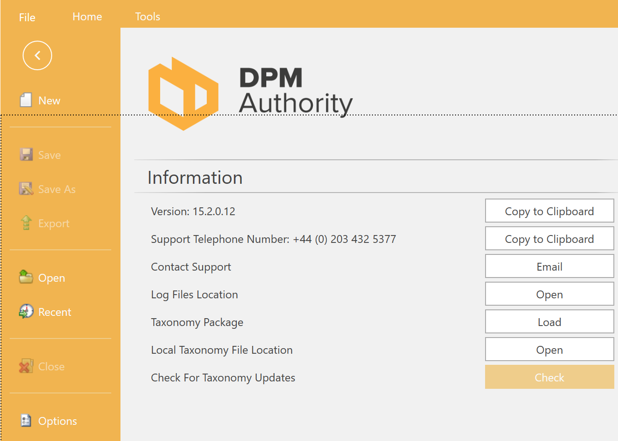
Task: Select New in the sidebar
Action: [49, 101]
